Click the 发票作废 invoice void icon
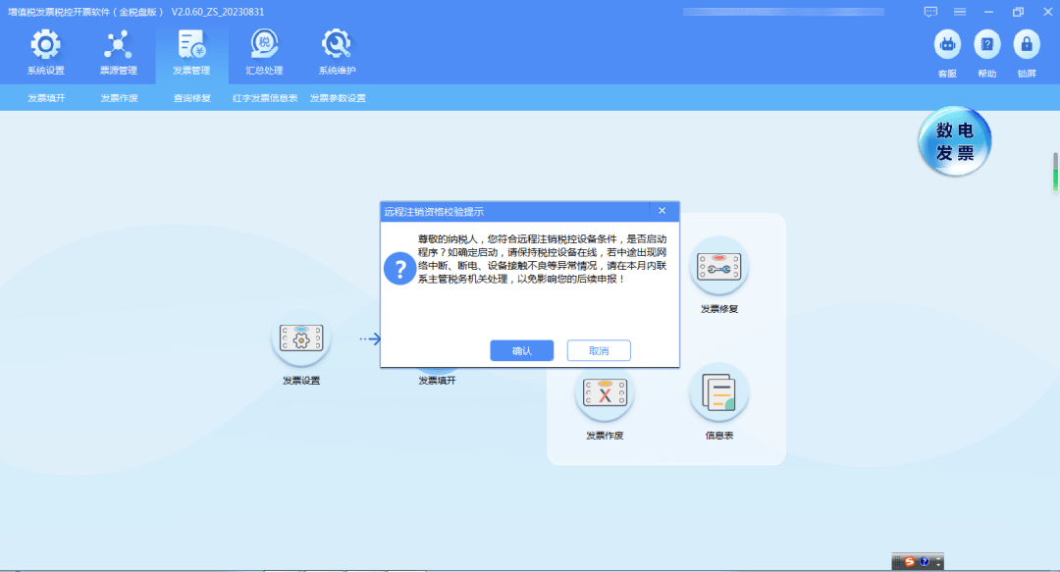The image size is (1060, 572). click(605, 392)
